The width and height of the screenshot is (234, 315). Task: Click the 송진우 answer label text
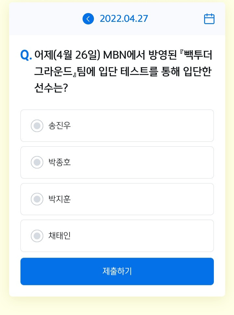coord(59,126)
